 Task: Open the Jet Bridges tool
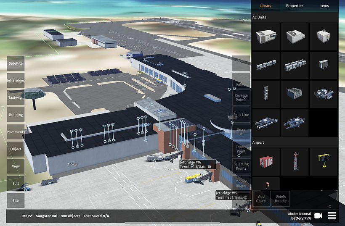pos(16,80)
